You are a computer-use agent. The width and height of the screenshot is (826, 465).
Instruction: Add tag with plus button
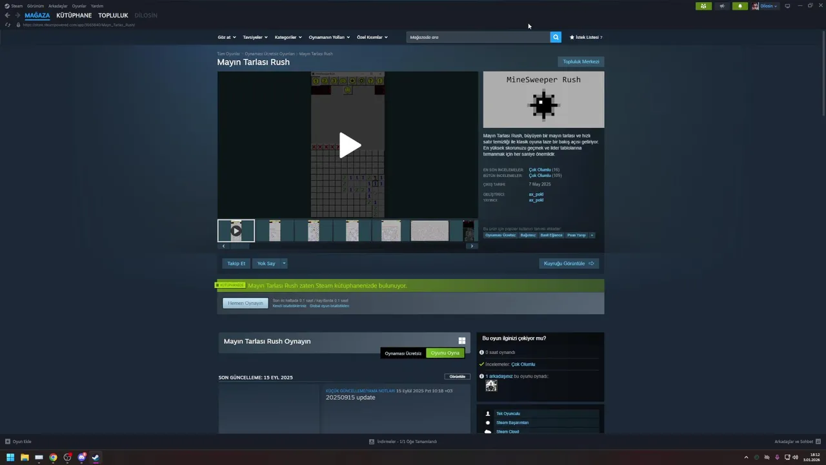click(x=592, y=235)
